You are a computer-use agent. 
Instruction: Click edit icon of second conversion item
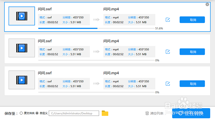point(168,52)
